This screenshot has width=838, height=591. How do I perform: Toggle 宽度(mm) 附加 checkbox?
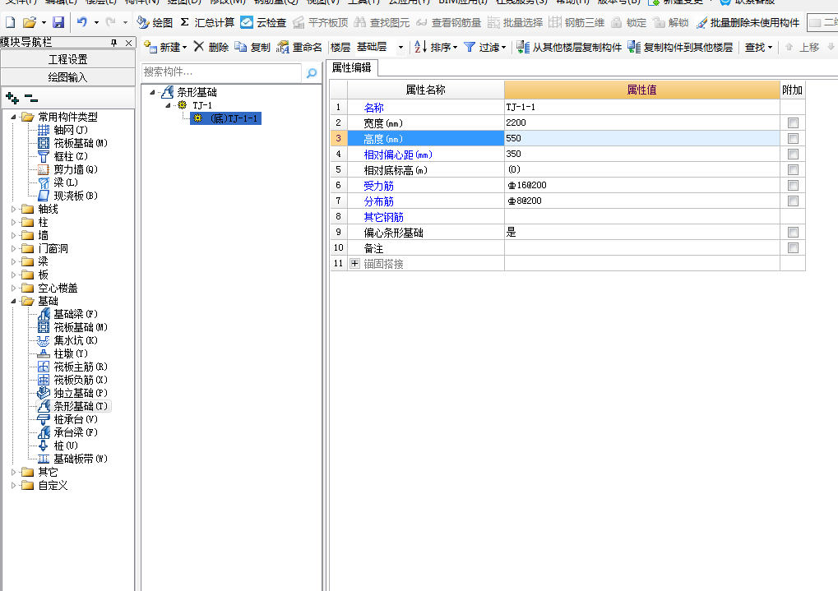click(x=793, y=123)
